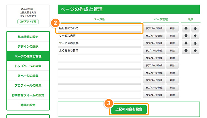Viewport: 207px width, 118px height.
Task: Open トップページの編集 menu item
Action: tap(28, 66)
